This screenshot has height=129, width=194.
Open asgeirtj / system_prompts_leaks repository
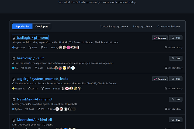pyautogui.click(x=43, y=79)
